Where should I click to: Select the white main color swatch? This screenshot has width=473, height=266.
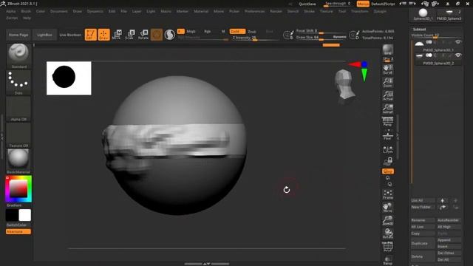point(24,215)
